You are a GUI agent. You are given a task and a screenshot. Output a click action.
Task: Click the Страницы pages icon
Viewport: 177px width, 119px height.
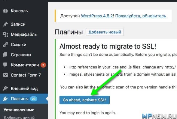pyautogui.click(x=5, y=55)
